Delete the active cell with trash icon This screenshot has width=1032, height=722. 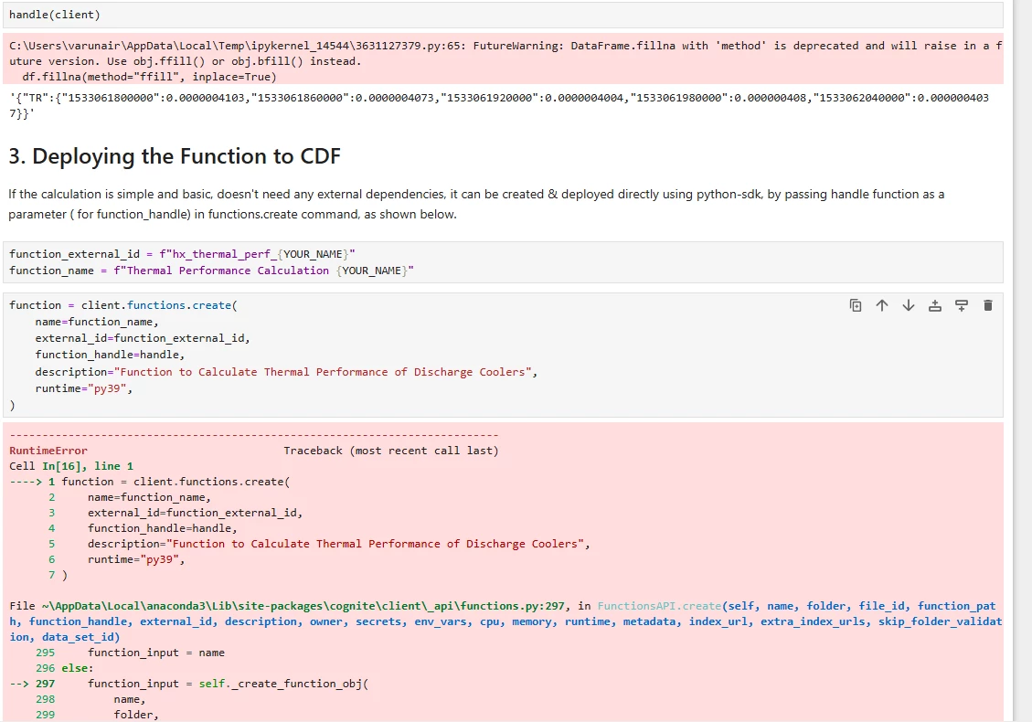click(x=988, y=305)
